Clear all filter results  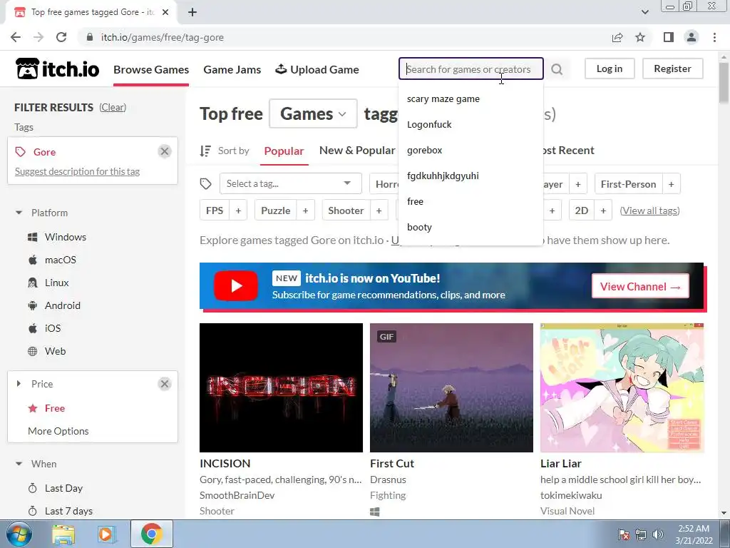113,107
